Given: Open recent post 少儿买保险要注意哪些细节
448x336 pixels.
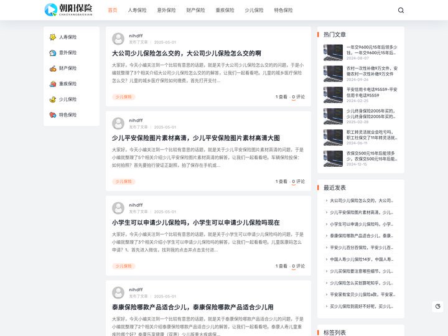Looking at the screenshot, I should pos(362,271).
